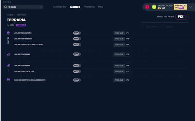Enable Unlimited Mana switch
195x121 pixels.
(x=77, y=54)
